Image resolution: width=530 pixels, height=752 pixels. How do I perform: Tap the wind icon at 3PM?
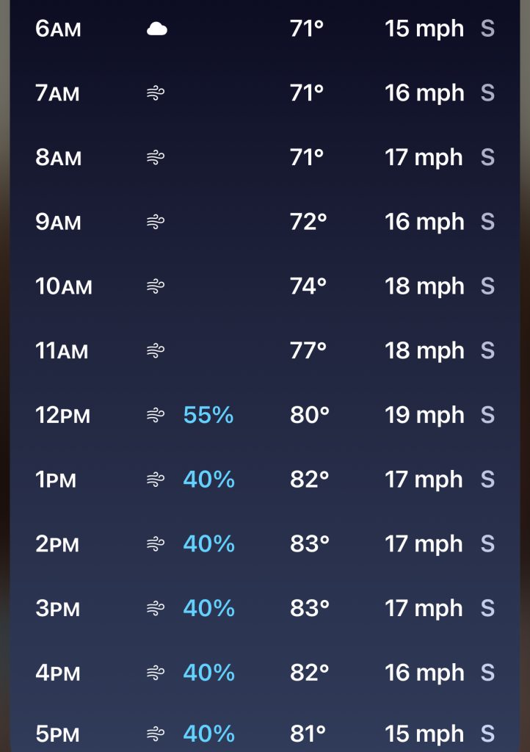[156, 609]
